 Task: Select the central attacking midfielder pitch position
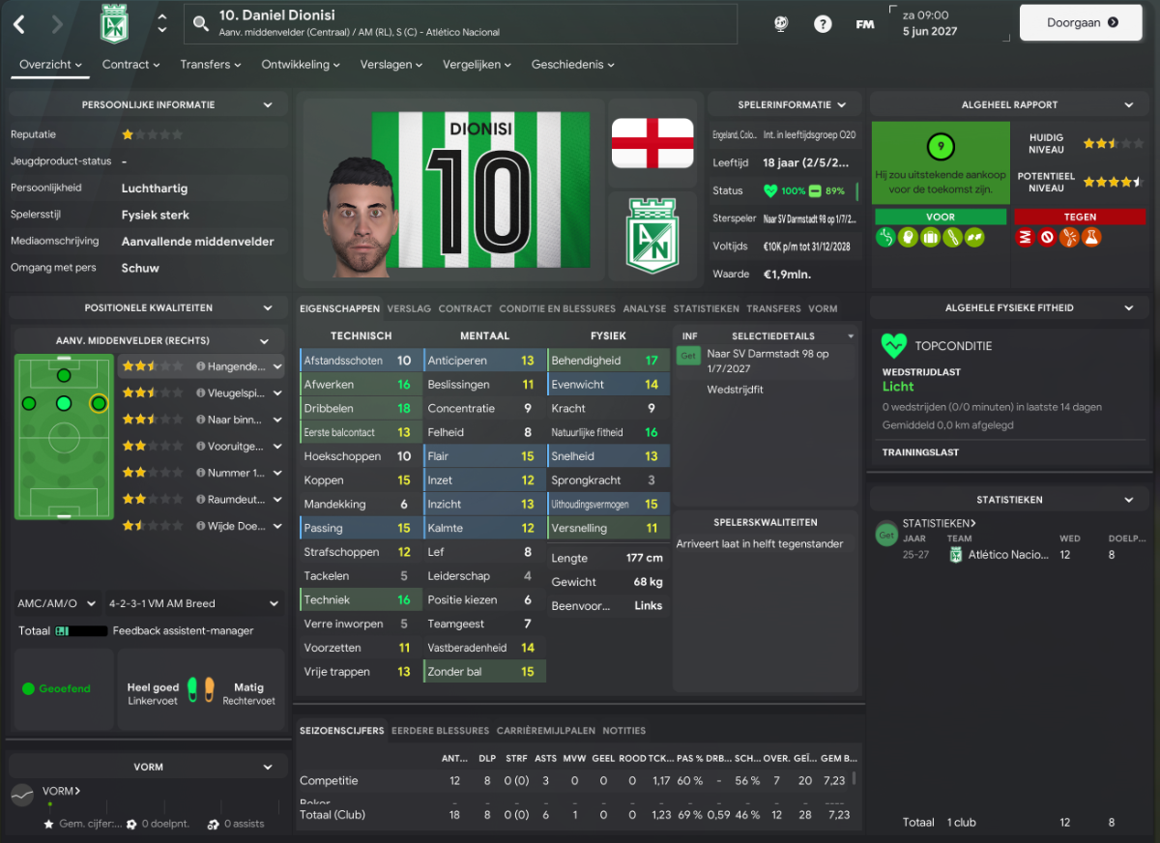64,403
